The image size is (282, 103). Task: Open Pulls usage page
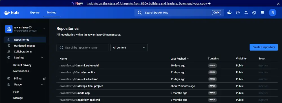16,92
